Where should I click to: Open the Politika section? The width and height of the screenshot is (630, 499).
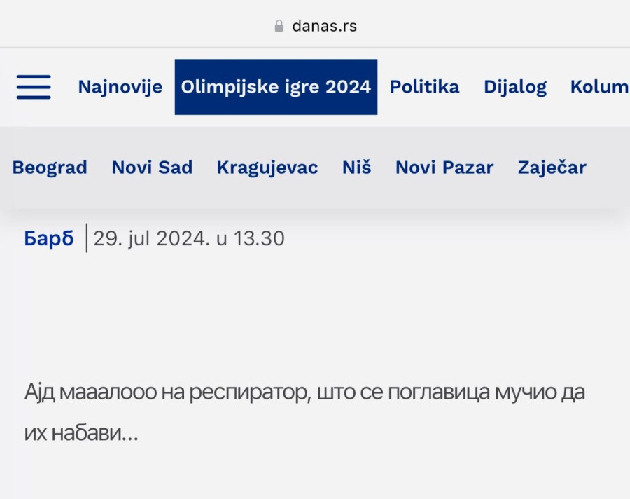[424, 86]
